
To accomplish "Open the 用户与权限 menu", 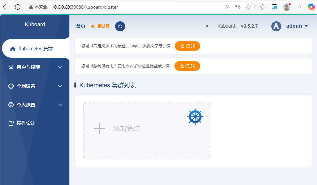I will pyautogui.click(x=36, y=67).
